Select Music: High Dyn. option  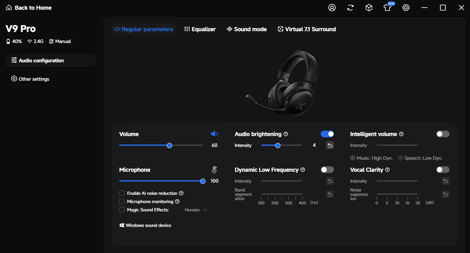pos(372,158)
